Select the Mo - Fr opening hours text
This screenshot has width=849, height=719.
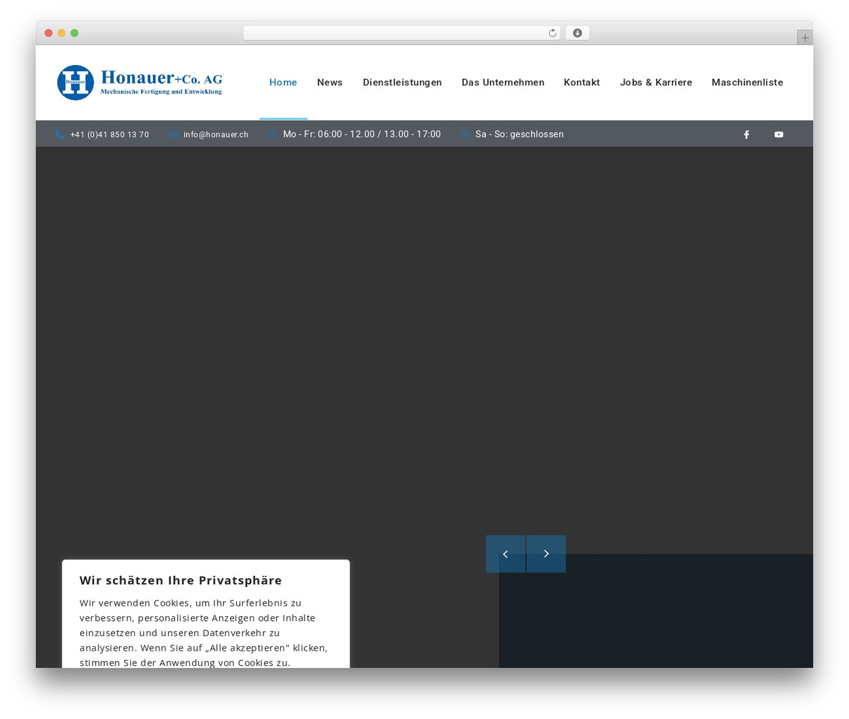(x=362, y=134)
